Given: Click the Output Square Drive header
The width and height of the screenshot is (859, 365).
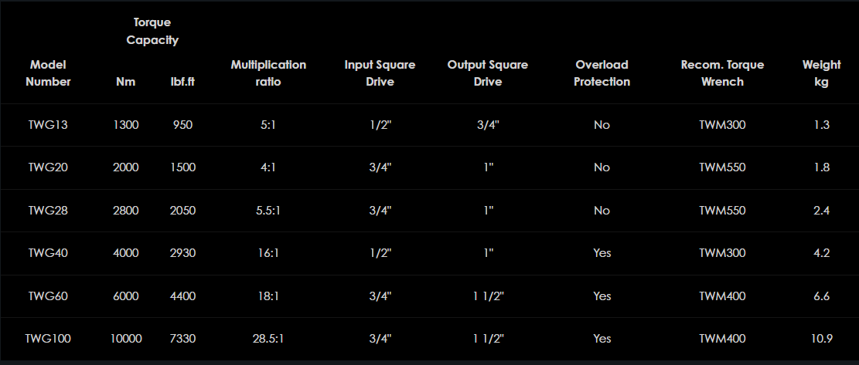Looking at the screenshot, I should click(488, 73).
